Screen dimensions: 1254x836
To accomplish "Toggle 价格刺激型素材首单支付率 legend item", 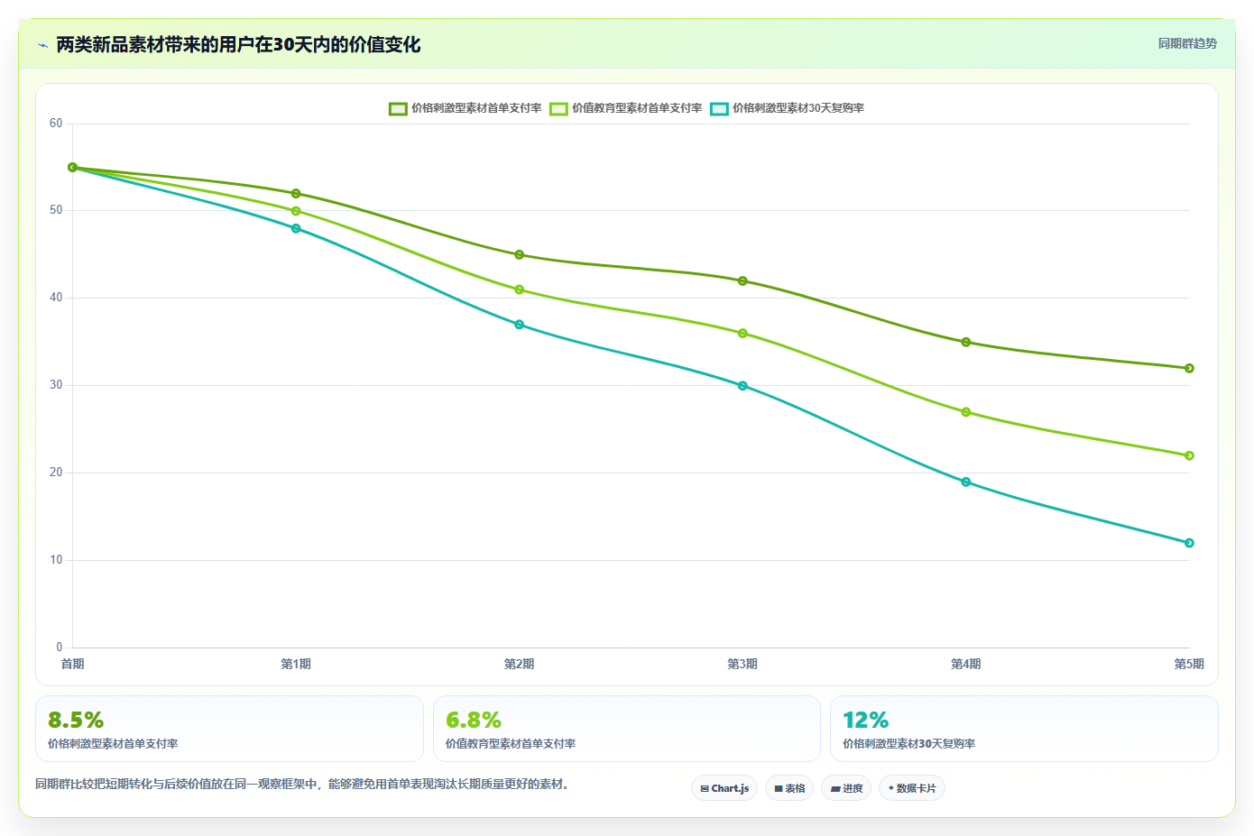I will [x=466, y=108].
